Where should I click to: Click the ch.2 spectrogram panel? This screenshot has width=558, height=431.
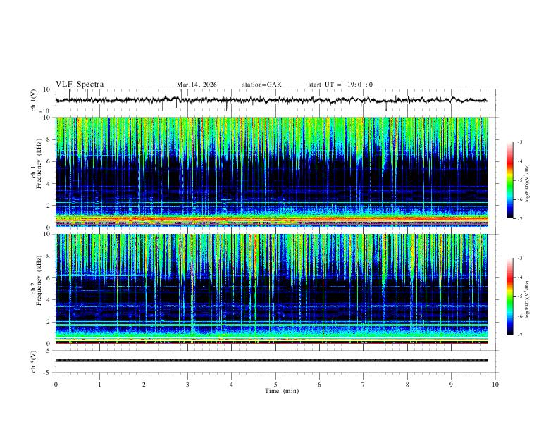pos(272,289)
